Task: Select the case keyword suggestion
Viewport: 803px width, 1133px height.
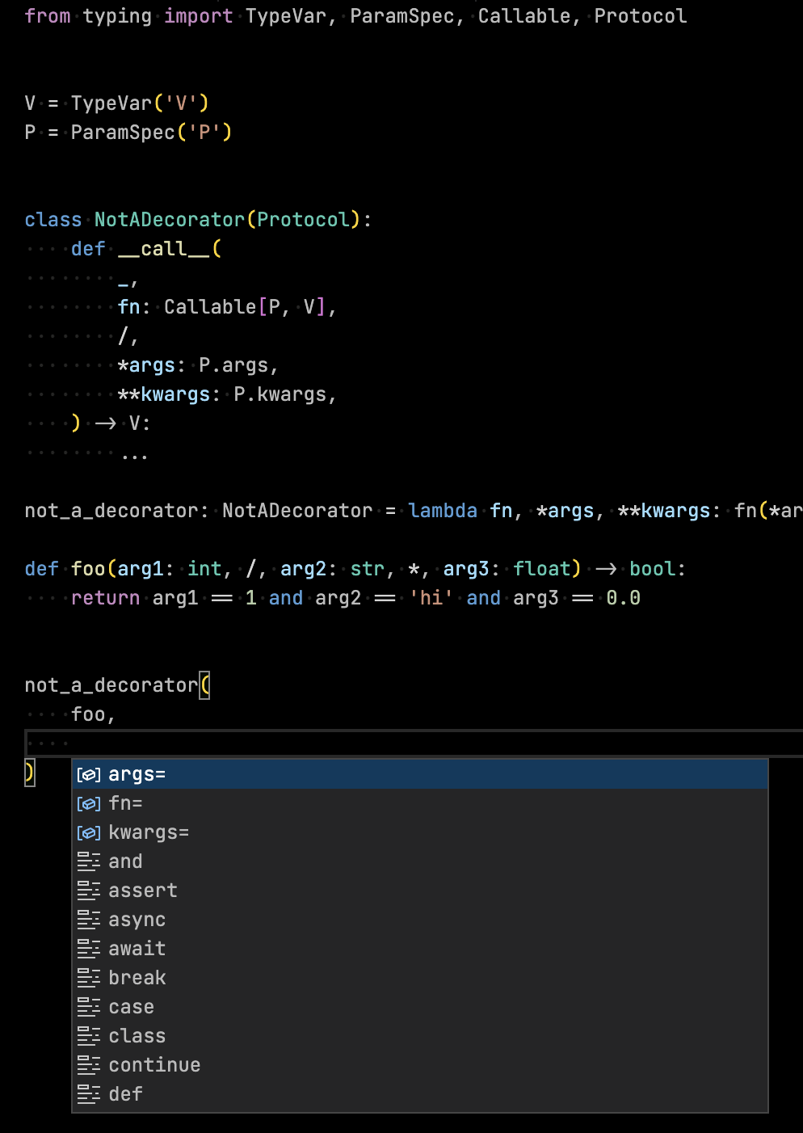Action: [131, 1006]
